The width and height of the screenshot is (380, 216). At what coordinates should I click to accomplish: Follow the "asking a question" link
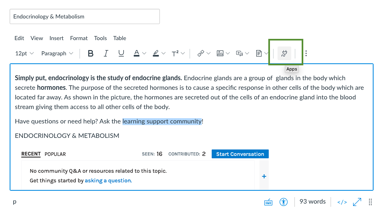pyautogui.click(x=108, y=181)
